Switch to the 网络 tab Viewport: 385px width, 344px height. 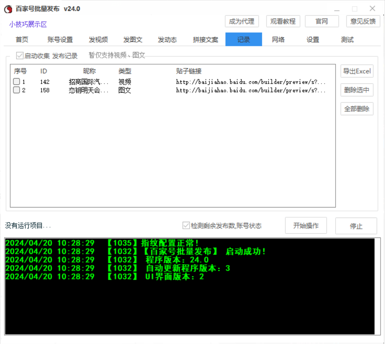(x=278, y=39)
